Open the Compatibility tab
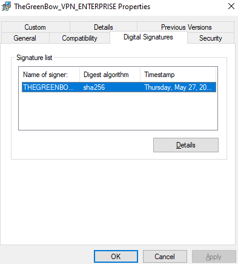 tap(79, 38)
